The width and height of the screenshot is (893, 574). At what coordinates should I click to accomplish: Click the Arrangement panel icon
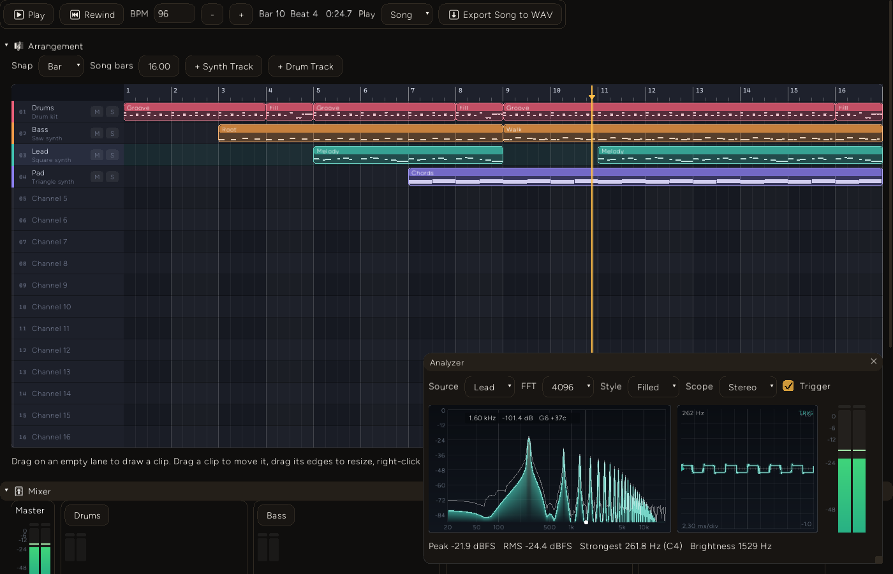click(18, 46)
